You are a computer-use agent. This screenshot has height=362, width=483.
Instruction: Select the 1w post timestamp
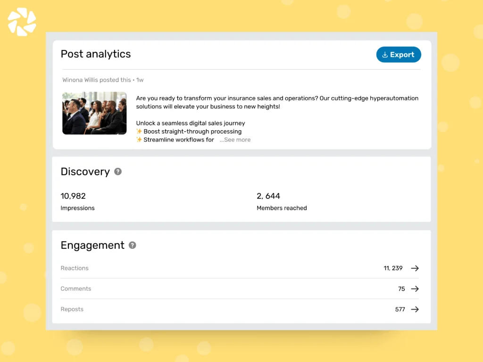[x=140, y=80]
